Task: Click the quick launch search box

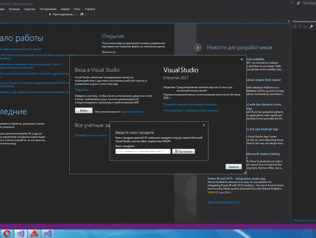Action: click(x=309, y=3)
